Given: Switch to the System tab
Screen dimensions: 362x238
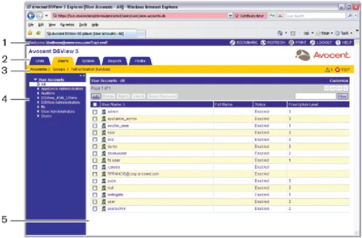Looking at the screenshot, I should [88, 61].
